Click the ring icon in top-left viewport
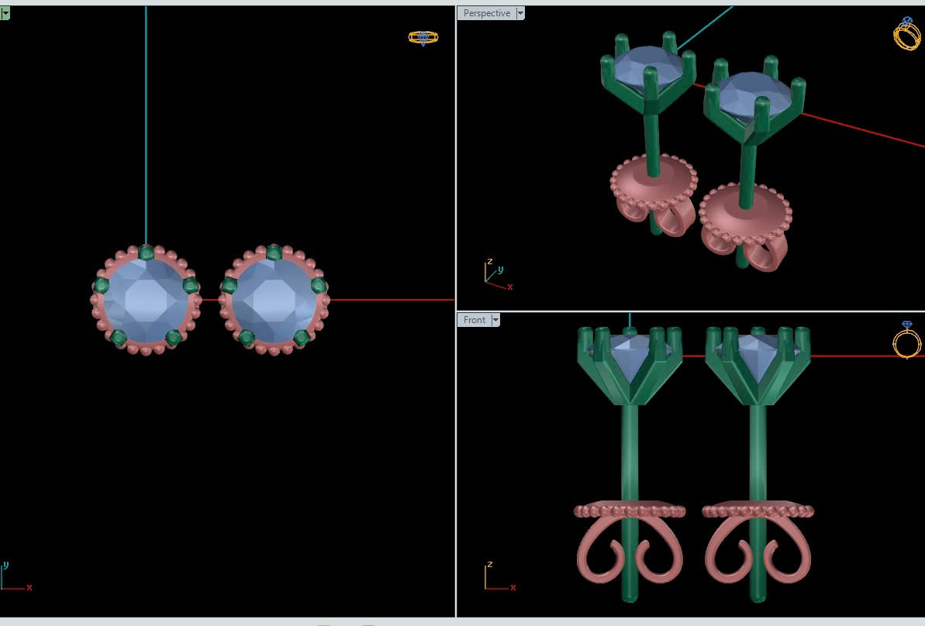The image size is (925, 626). [423, 37]
